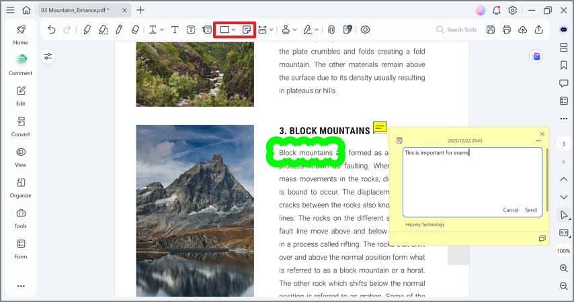Undo the last action

tap(52, 30)
